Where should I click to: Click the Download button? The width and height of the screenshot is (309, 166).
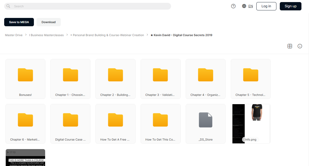tap(49, 22)
